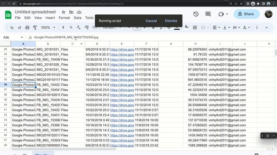Print the spreadsheet using printer icon
Screen dimensions: 277x155
[27, 28]
